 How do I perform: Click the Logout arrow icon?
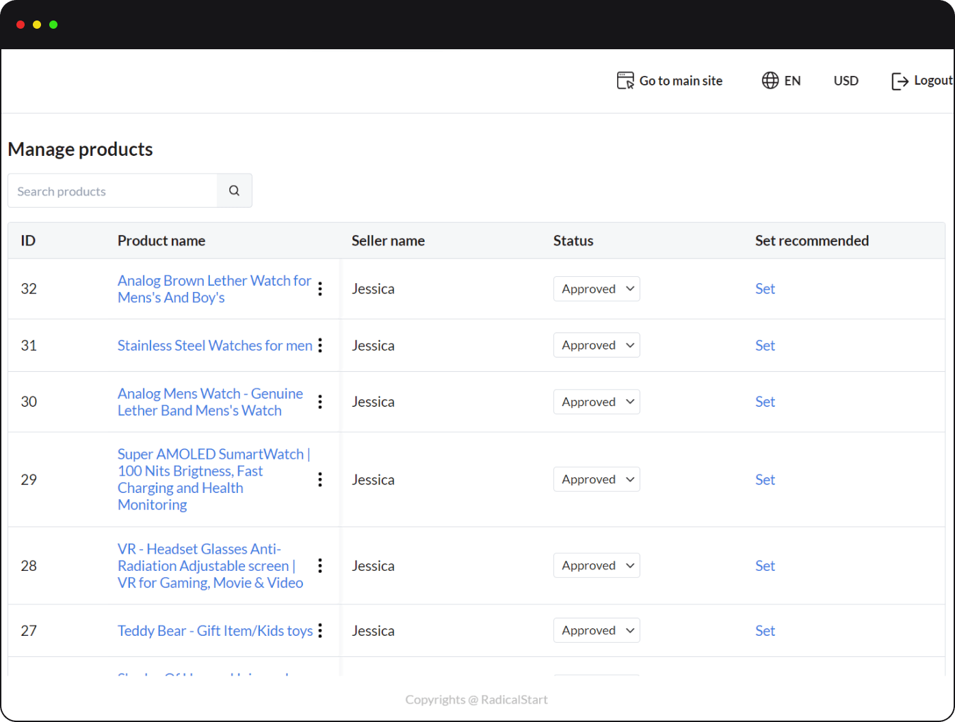click(898, 81)
